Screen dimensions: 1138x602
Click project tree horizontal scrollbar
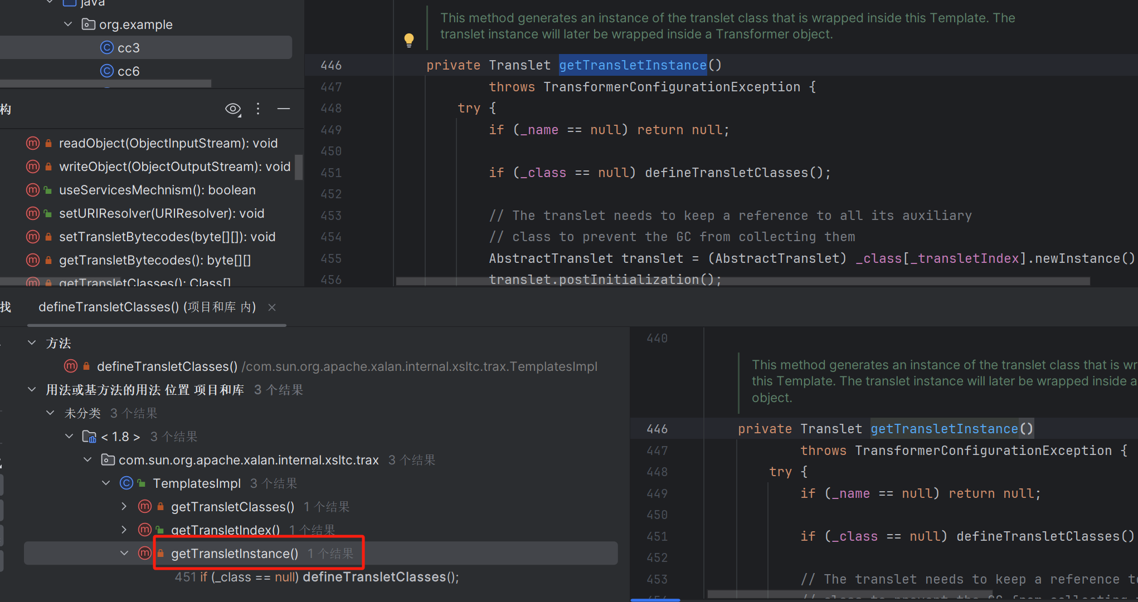(x=106, y=84)
